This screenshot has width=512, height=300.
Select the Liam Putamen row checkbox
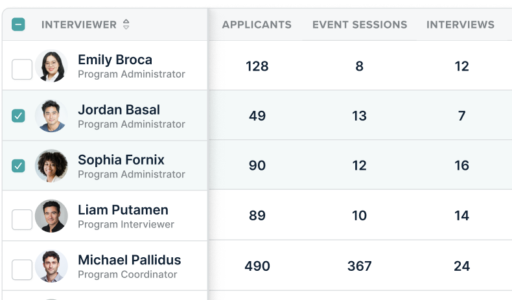coord(22,219)
